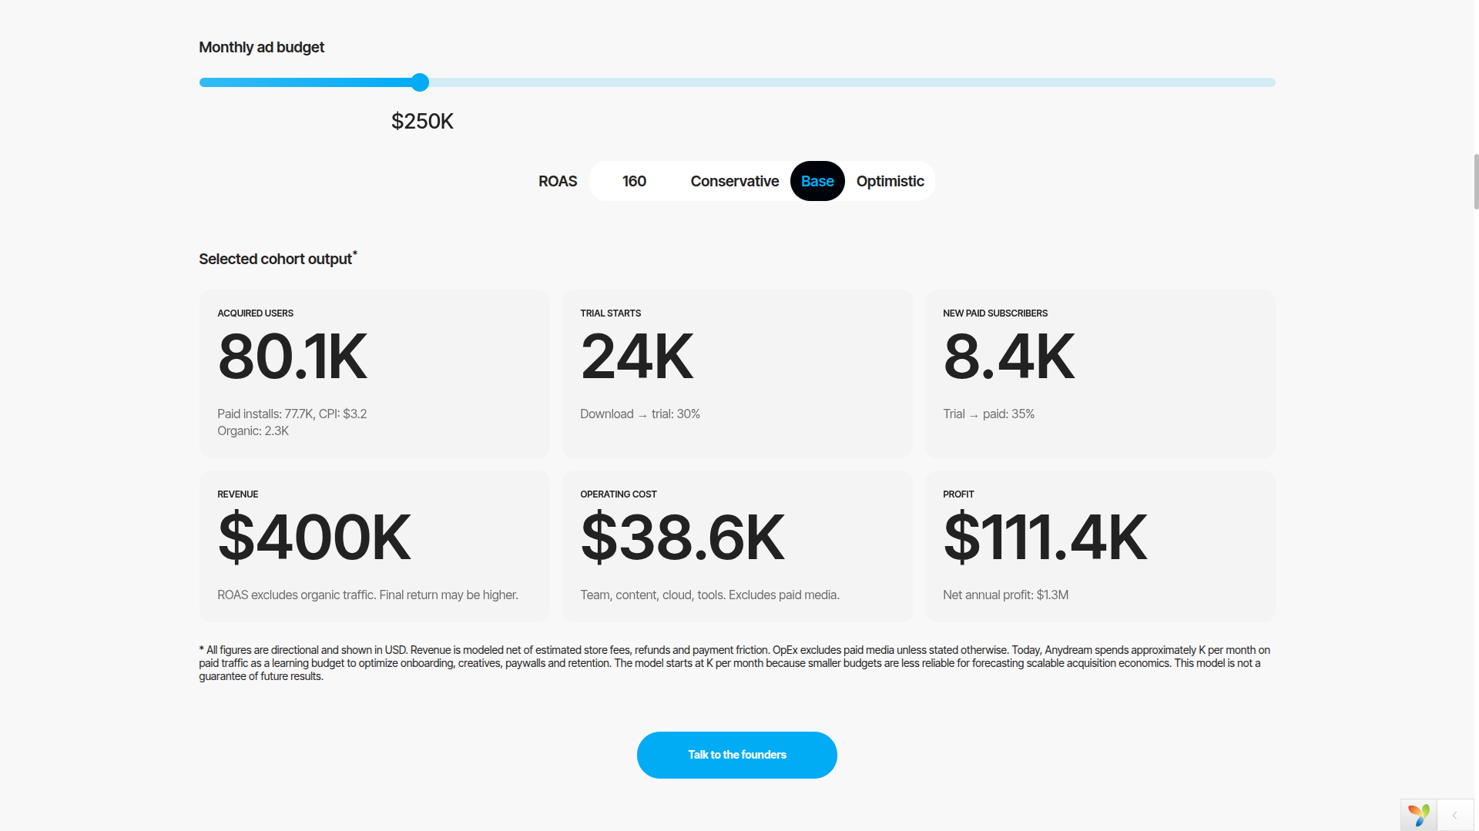Click the ROAS label
The height and width of the screenshot is (831, 1479).
point(558,181)
